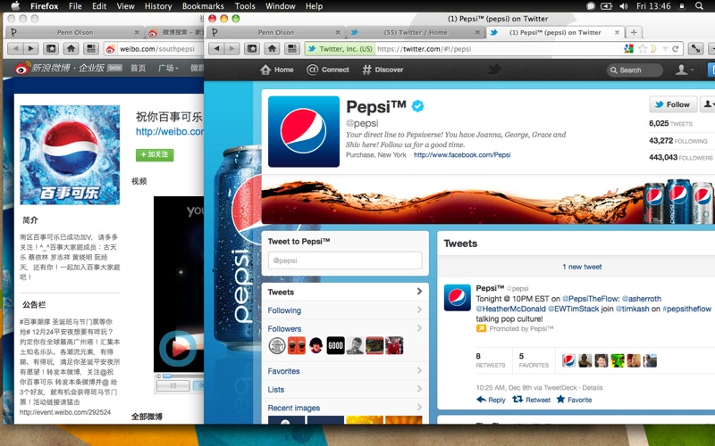Open 广场 dropdown in Weibo nav
Image resolution: width=715 pixels, height=446 pixels.
[x=168, y=69]
